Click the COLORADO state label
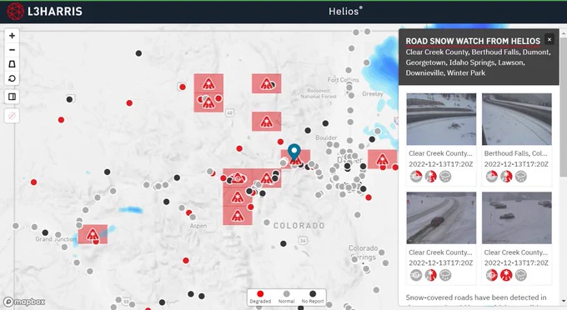The width and height of the screenshot is (567, 310). (x=299, y=226)
